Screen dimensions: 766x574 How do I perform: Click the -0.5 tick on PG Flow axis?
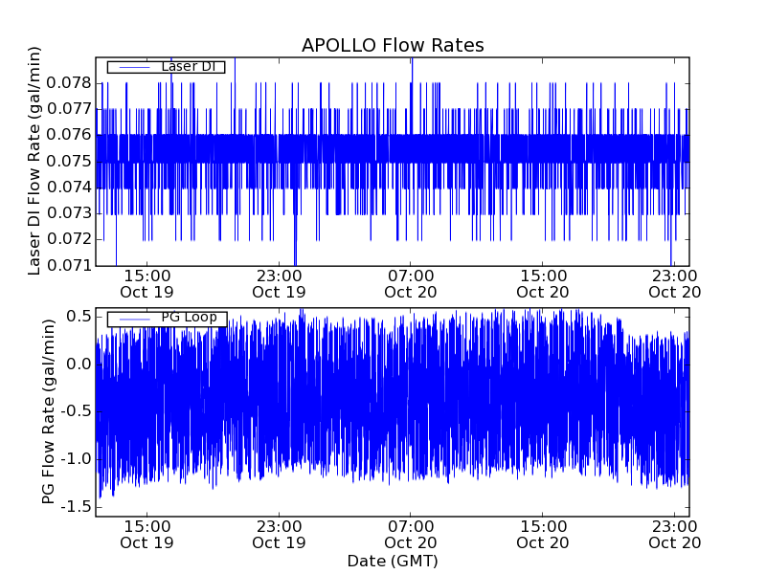point(76,411)
